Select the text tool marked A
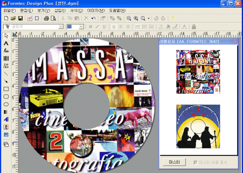The height and width of the screenshot is (173, 243). (6, 44)
